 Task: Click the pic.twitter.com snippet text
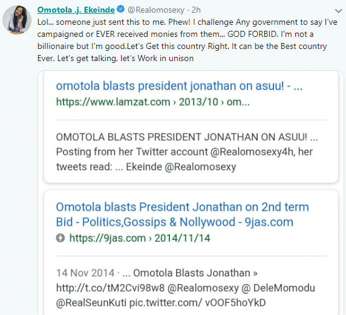coord(197,303)
